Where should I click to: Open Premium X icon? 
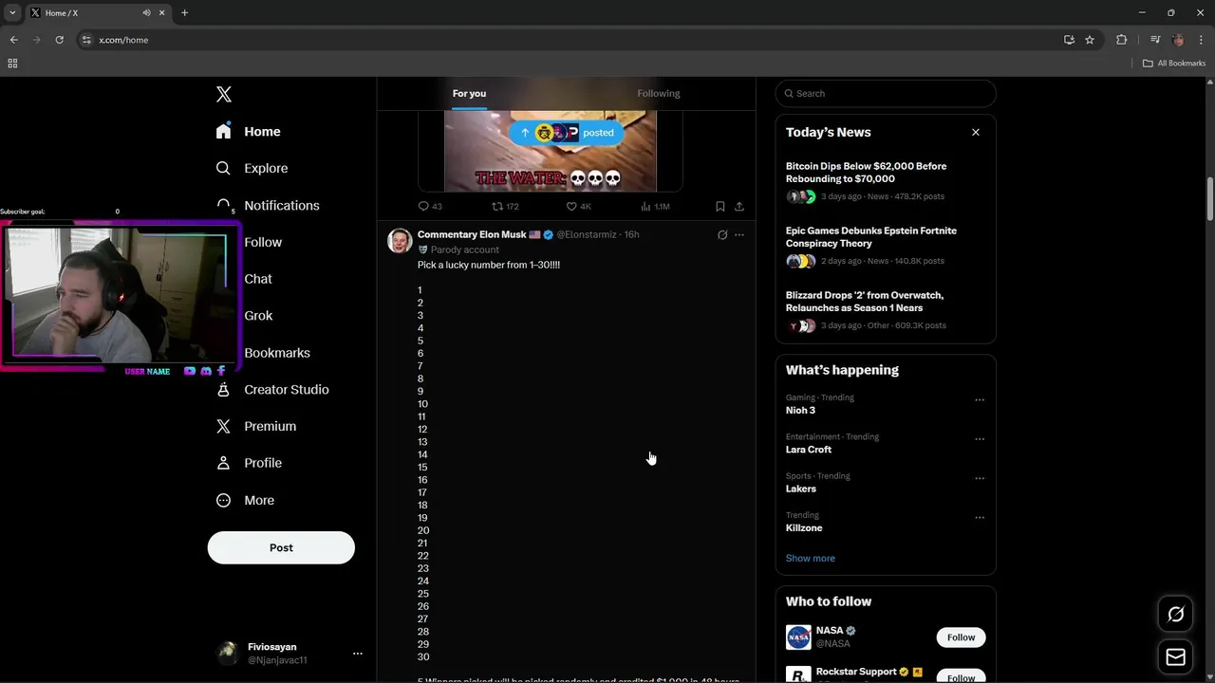click(223, 427)
